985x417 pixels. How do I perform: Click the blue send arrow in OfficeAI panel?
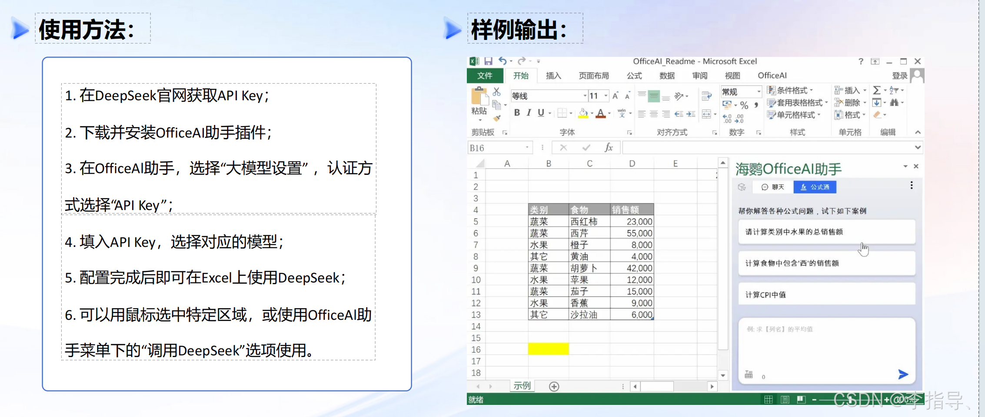(x=903, y=374)
